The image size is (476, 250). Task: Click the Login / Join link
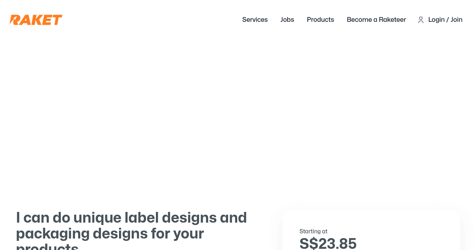pos(445,20)
